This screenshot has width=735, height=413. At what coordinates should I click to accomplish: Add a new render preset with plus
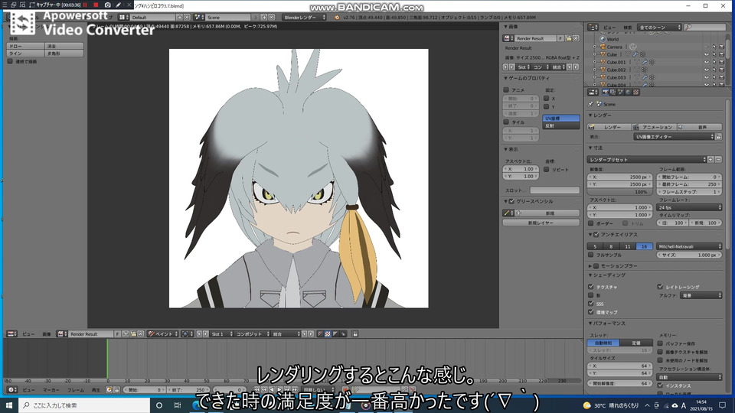(x=710, y=160)
